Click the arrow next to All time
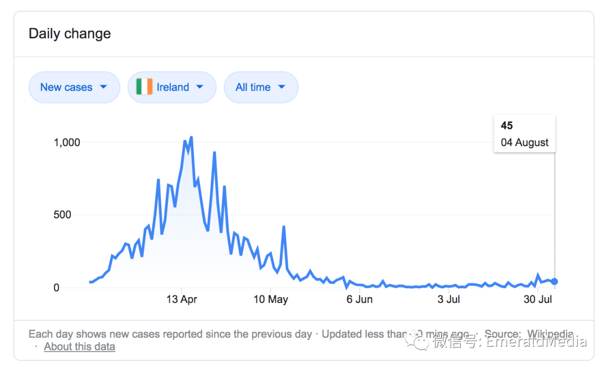 point(282,87)
